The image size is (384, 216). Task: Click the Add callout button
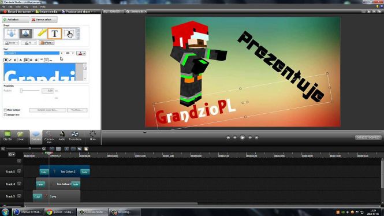point(16,20)
